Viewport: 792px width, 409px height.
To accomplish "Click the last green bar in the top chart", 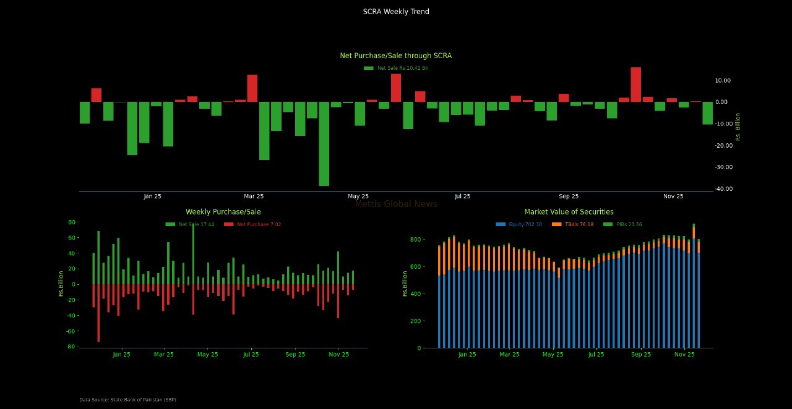I will click(707, 113).
